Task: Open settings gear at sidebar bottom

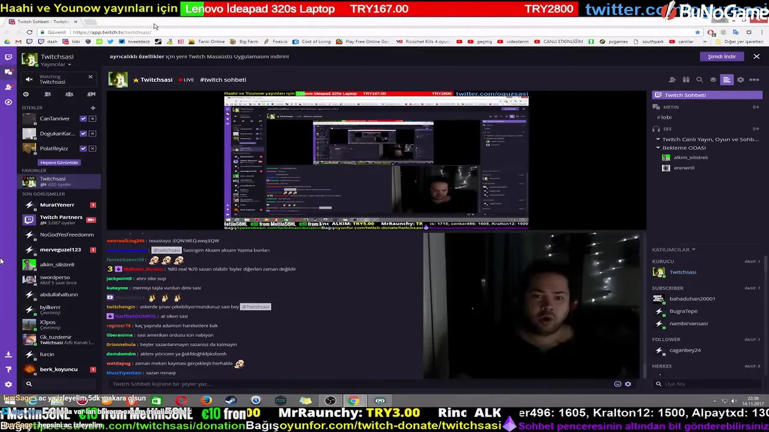Action: point(8,384)
